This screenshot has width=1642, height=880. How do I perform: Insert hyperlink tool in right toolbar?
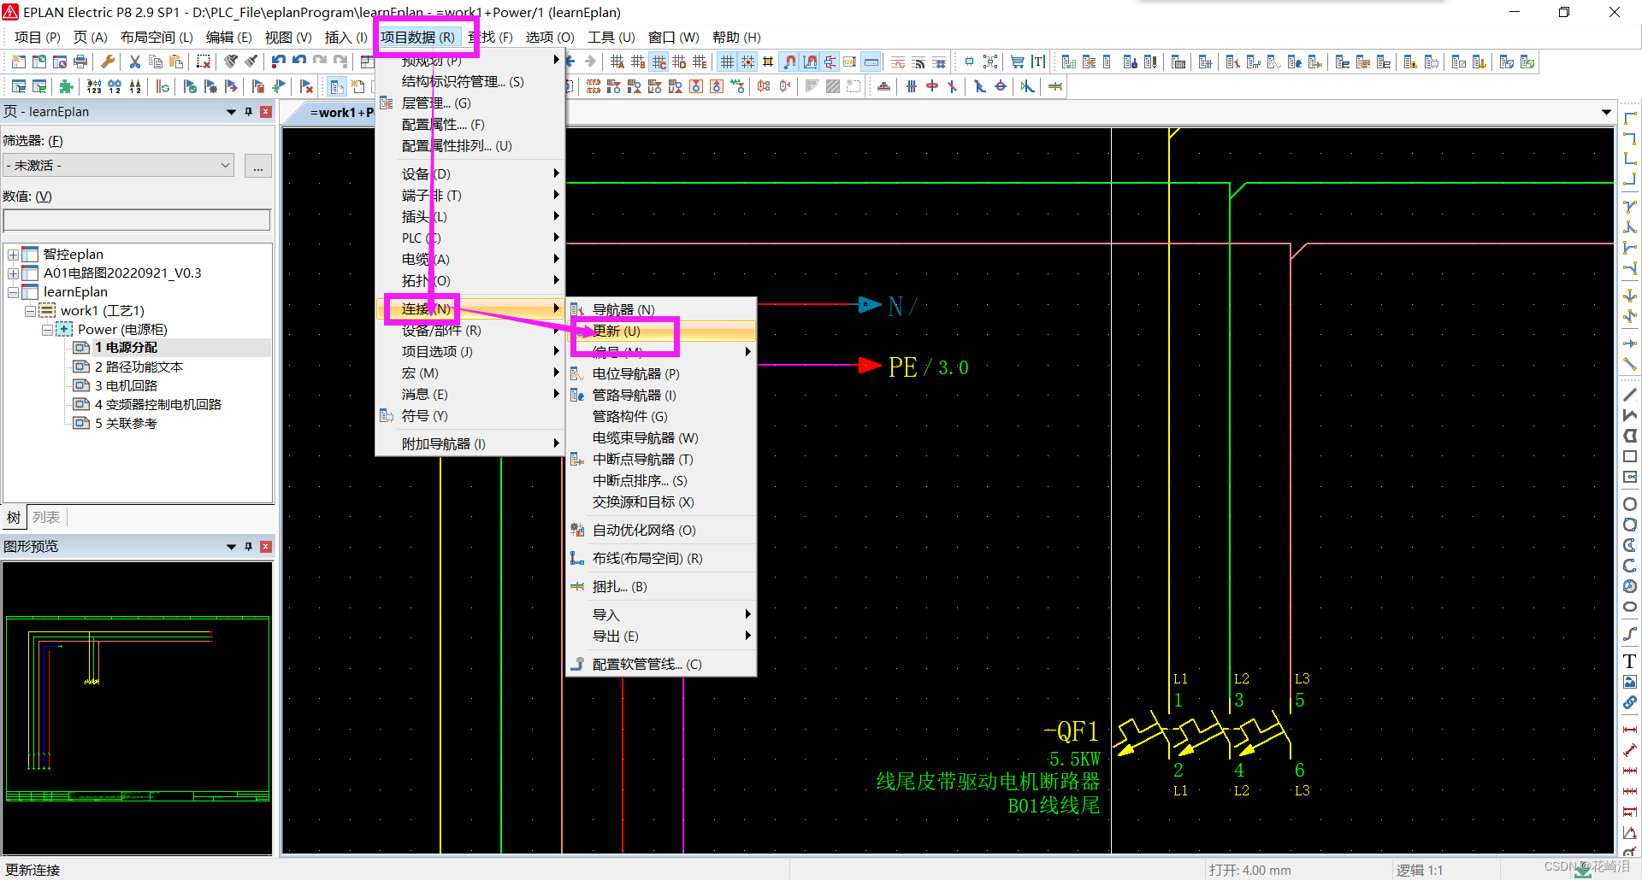tap(1630, 702)
